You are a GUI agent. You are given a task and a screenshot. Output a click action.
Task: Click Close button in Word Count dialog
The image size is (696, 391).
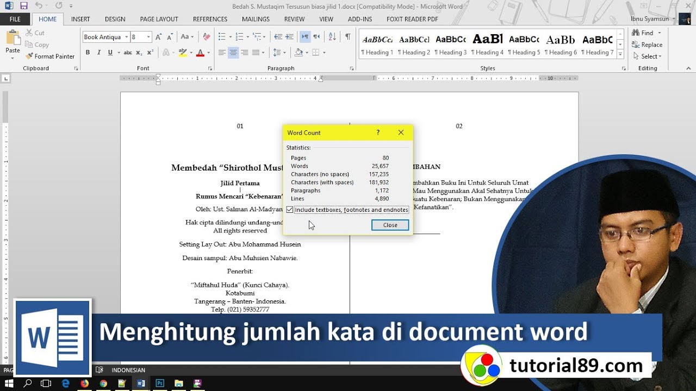(390, 225)
